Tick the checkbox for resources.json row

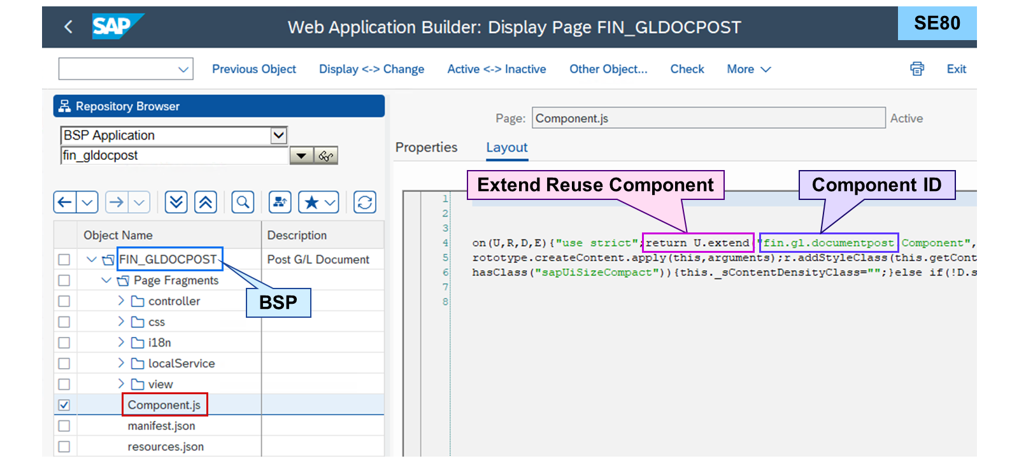(64, 446)
